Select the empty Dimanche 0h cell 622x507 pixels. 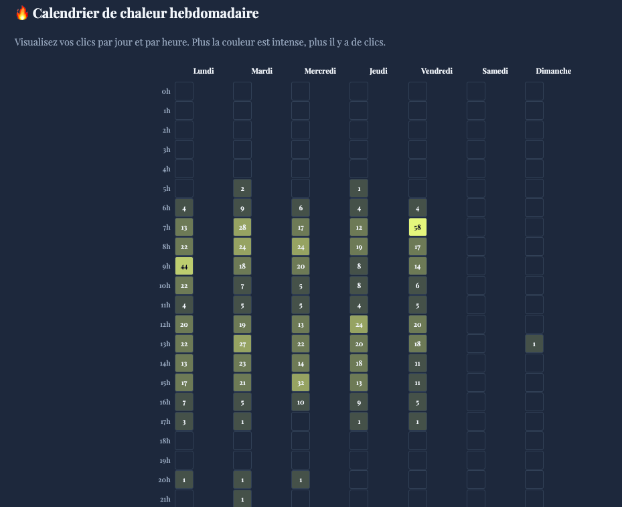pyautogui.click(x=534, y=91)
